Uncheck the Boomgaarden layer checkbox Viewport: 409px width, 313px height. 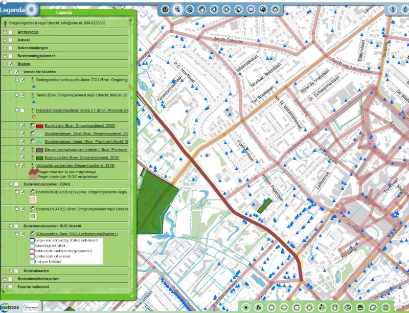click(x=22, y=158)
